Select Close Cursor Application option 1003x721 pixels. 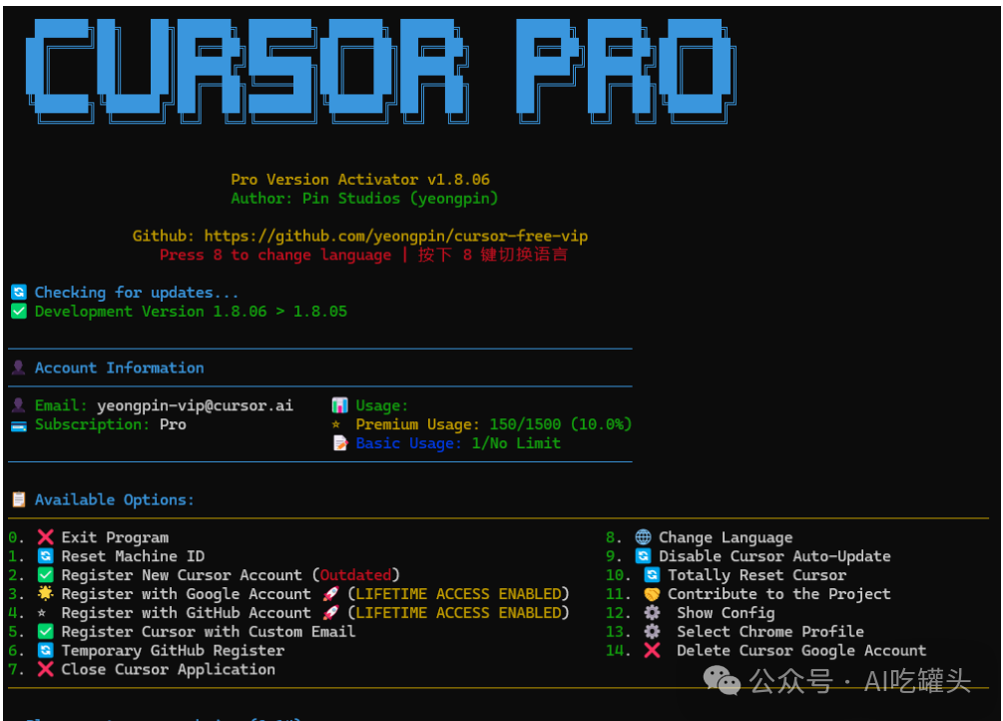click(x=169, y=670)
